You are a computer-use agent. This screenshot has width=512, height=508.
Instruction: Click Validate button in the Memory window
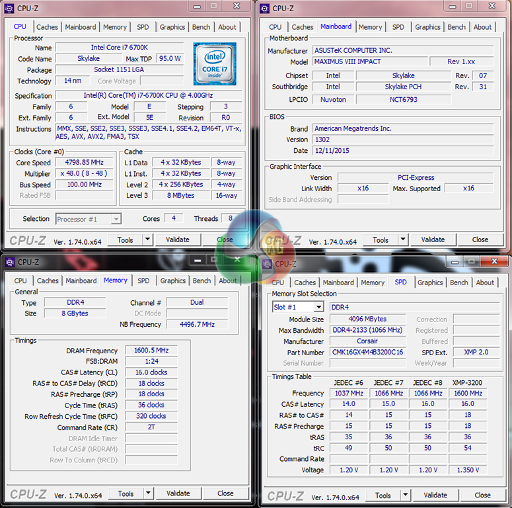point(178,493)
